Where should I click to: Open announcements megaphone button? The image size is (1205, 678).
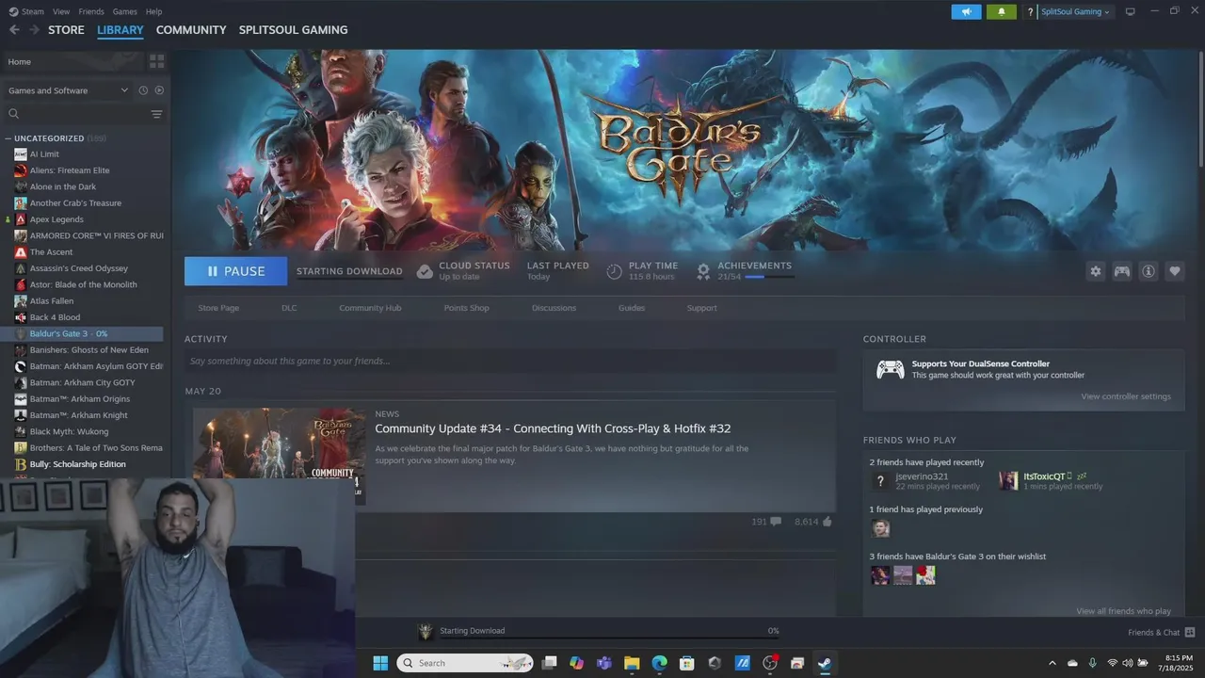coord(966,12)
